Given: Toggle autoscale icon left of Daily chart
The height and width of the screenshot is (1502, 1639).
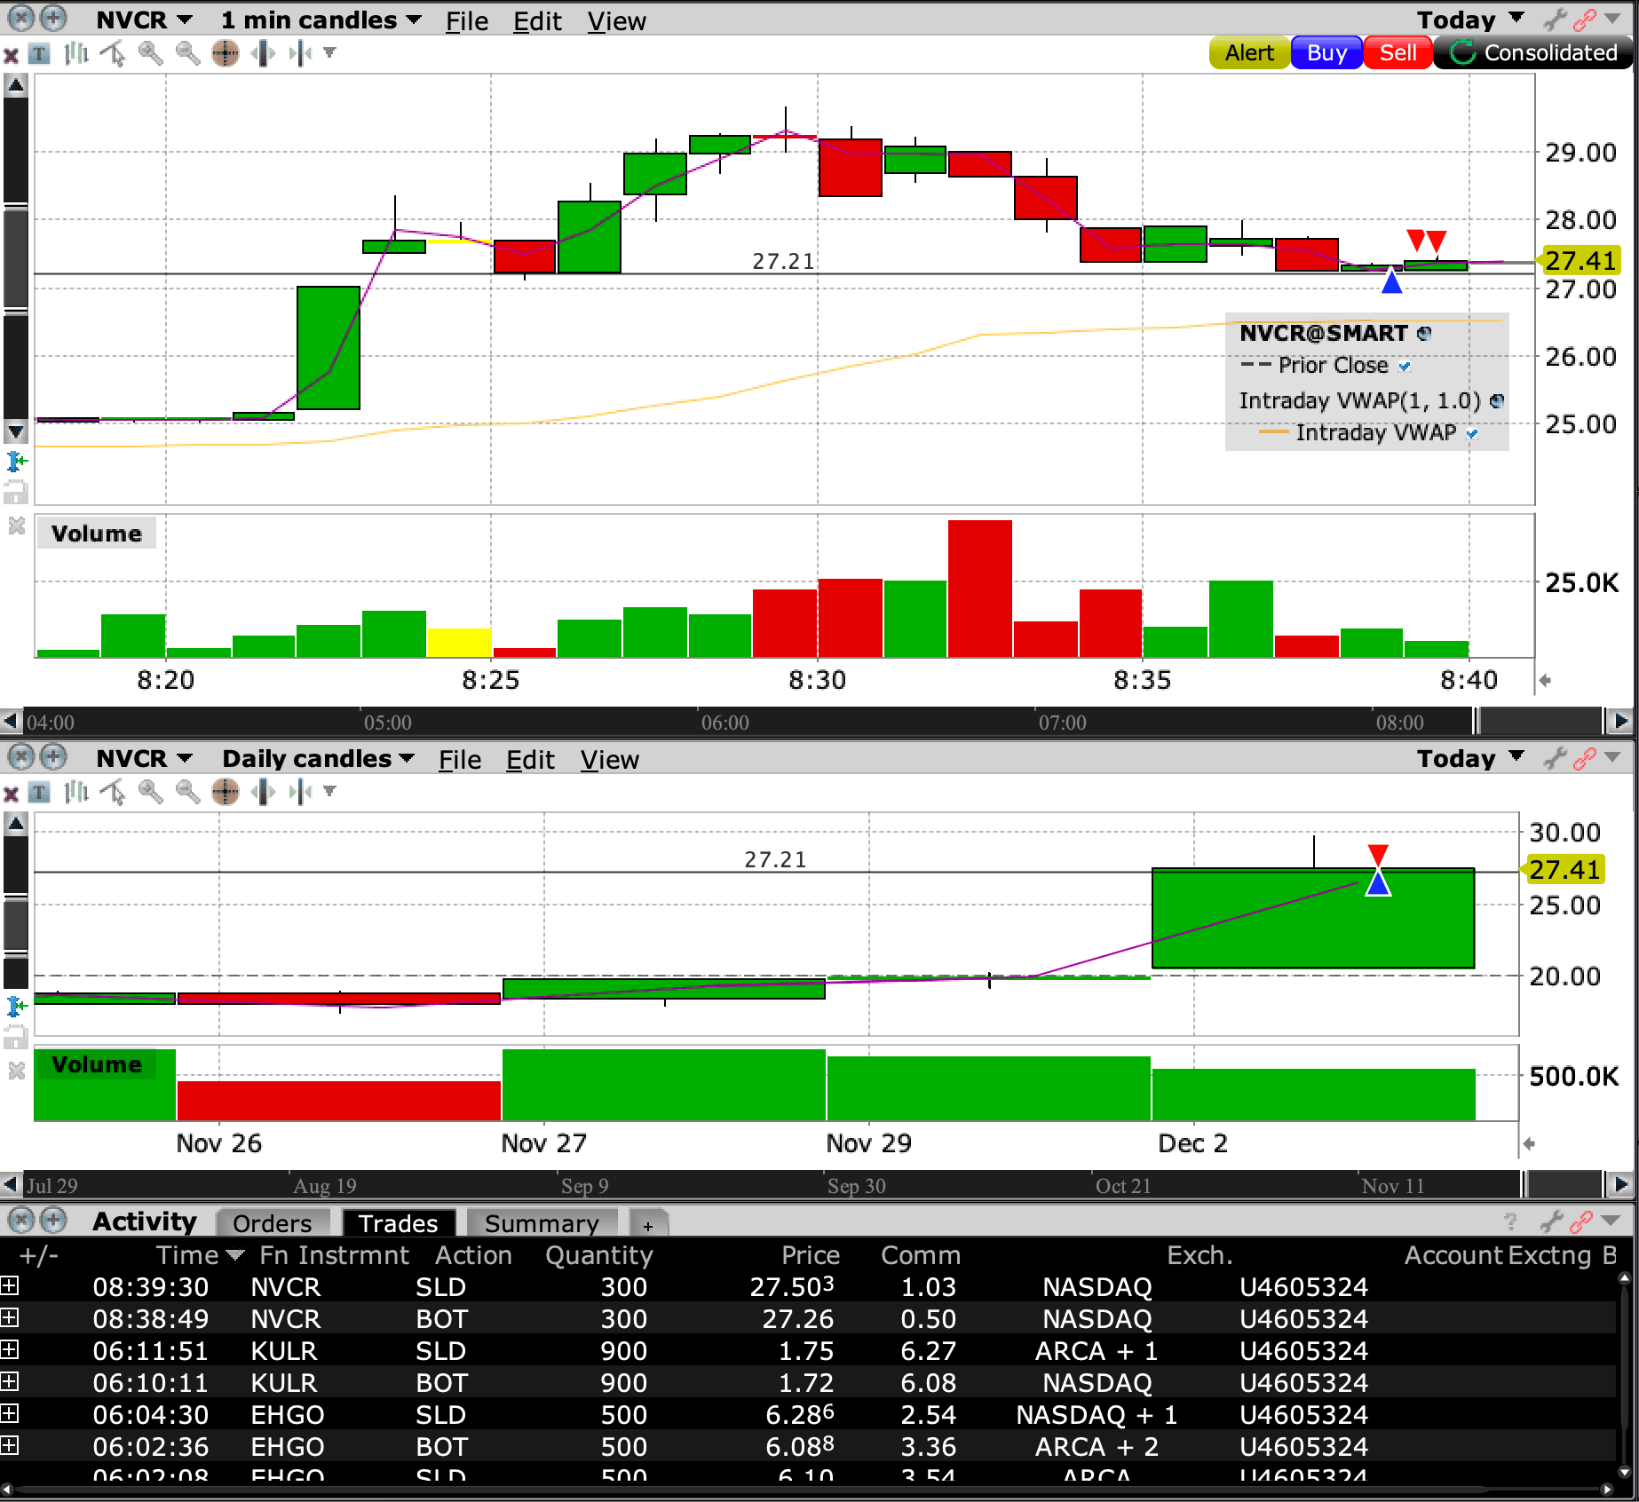Looking at the screenshot, I should 16,1007.
